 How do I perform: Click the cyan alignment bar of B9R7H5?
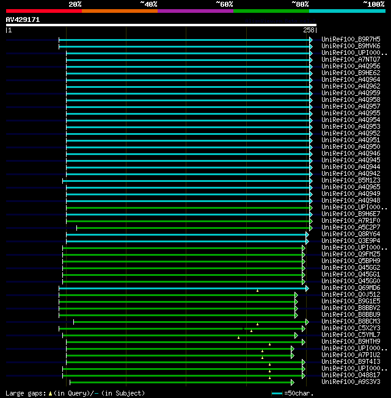[184, 40]
